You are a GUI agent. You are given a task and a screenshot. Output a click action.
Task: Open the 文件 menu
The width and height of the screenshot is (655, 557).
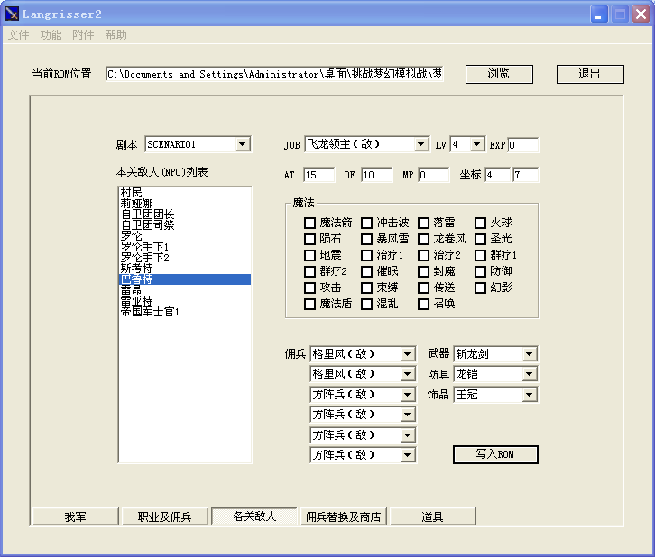[x=18, y=34]
